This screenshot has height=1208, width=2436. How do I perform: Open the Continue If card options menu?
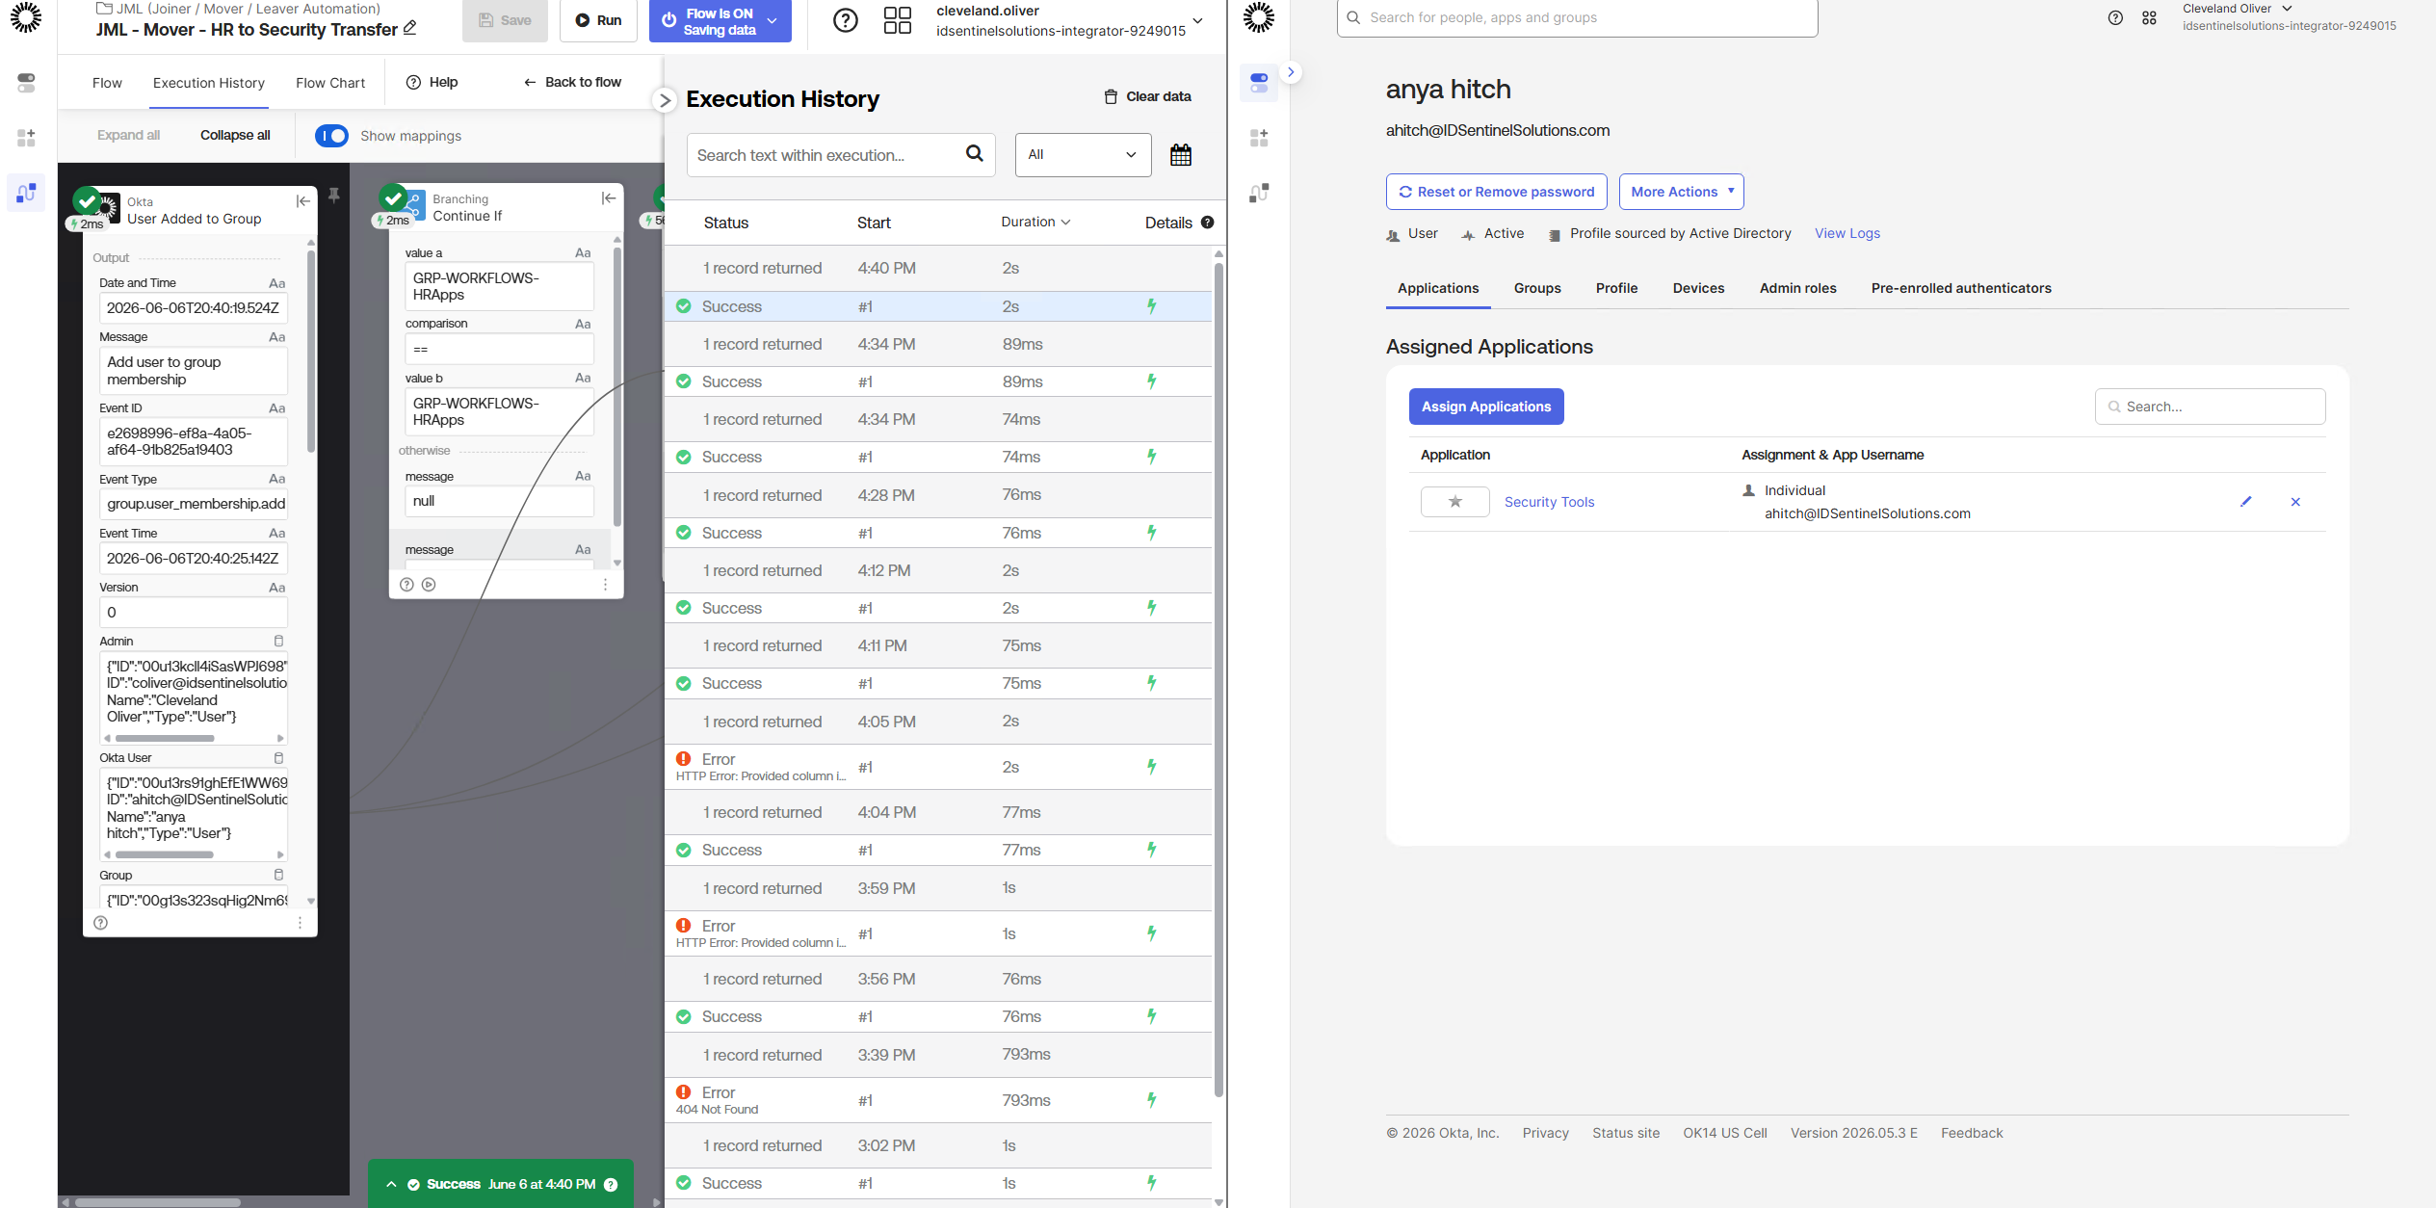click(x=605, y=585)
